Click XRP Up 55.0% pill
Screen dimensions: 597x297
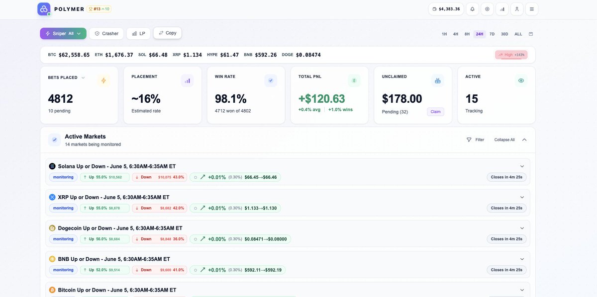pos(105,208)
